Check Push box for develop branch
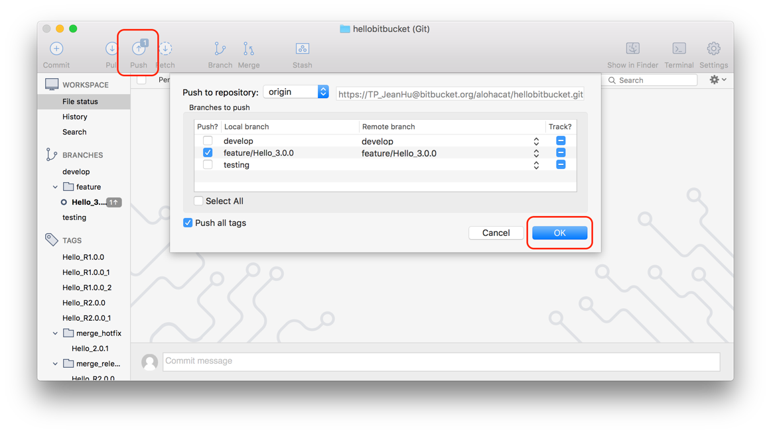This screenshot has height=434, width=771. tap(208, 141)
